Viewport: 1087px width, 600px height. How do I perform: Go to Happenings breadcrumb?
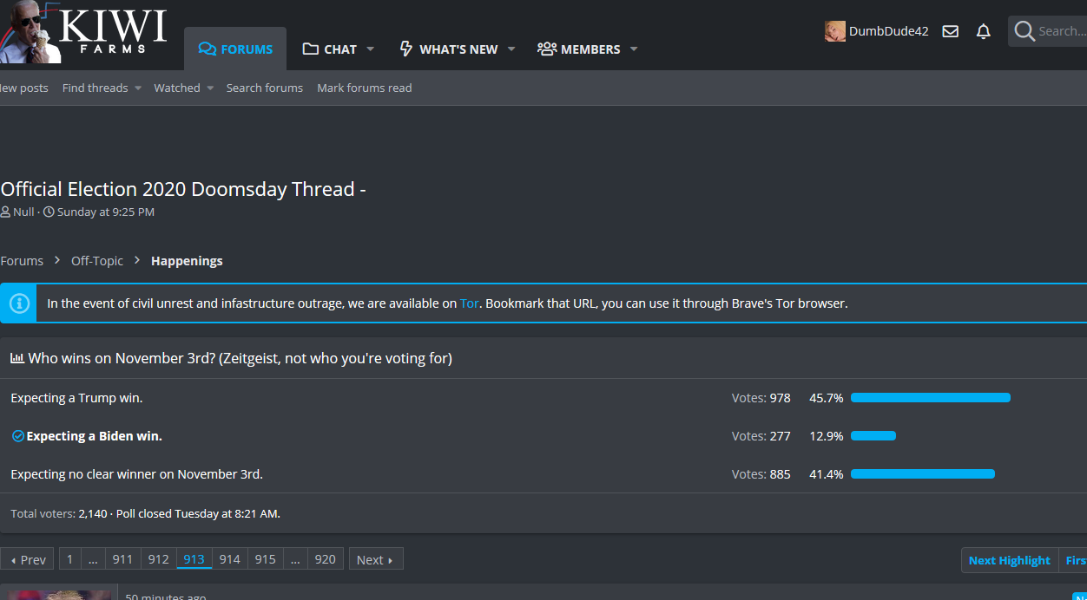click(187, 261)
